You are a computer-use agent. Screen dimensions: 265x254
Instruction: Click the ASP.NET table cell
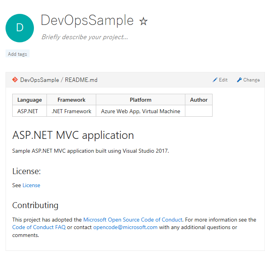coord(30,111)
